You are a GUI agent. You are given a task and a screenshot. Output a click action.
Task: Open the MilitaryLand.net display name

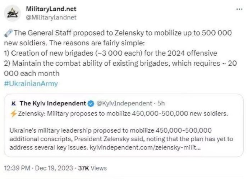pos(51,9)
